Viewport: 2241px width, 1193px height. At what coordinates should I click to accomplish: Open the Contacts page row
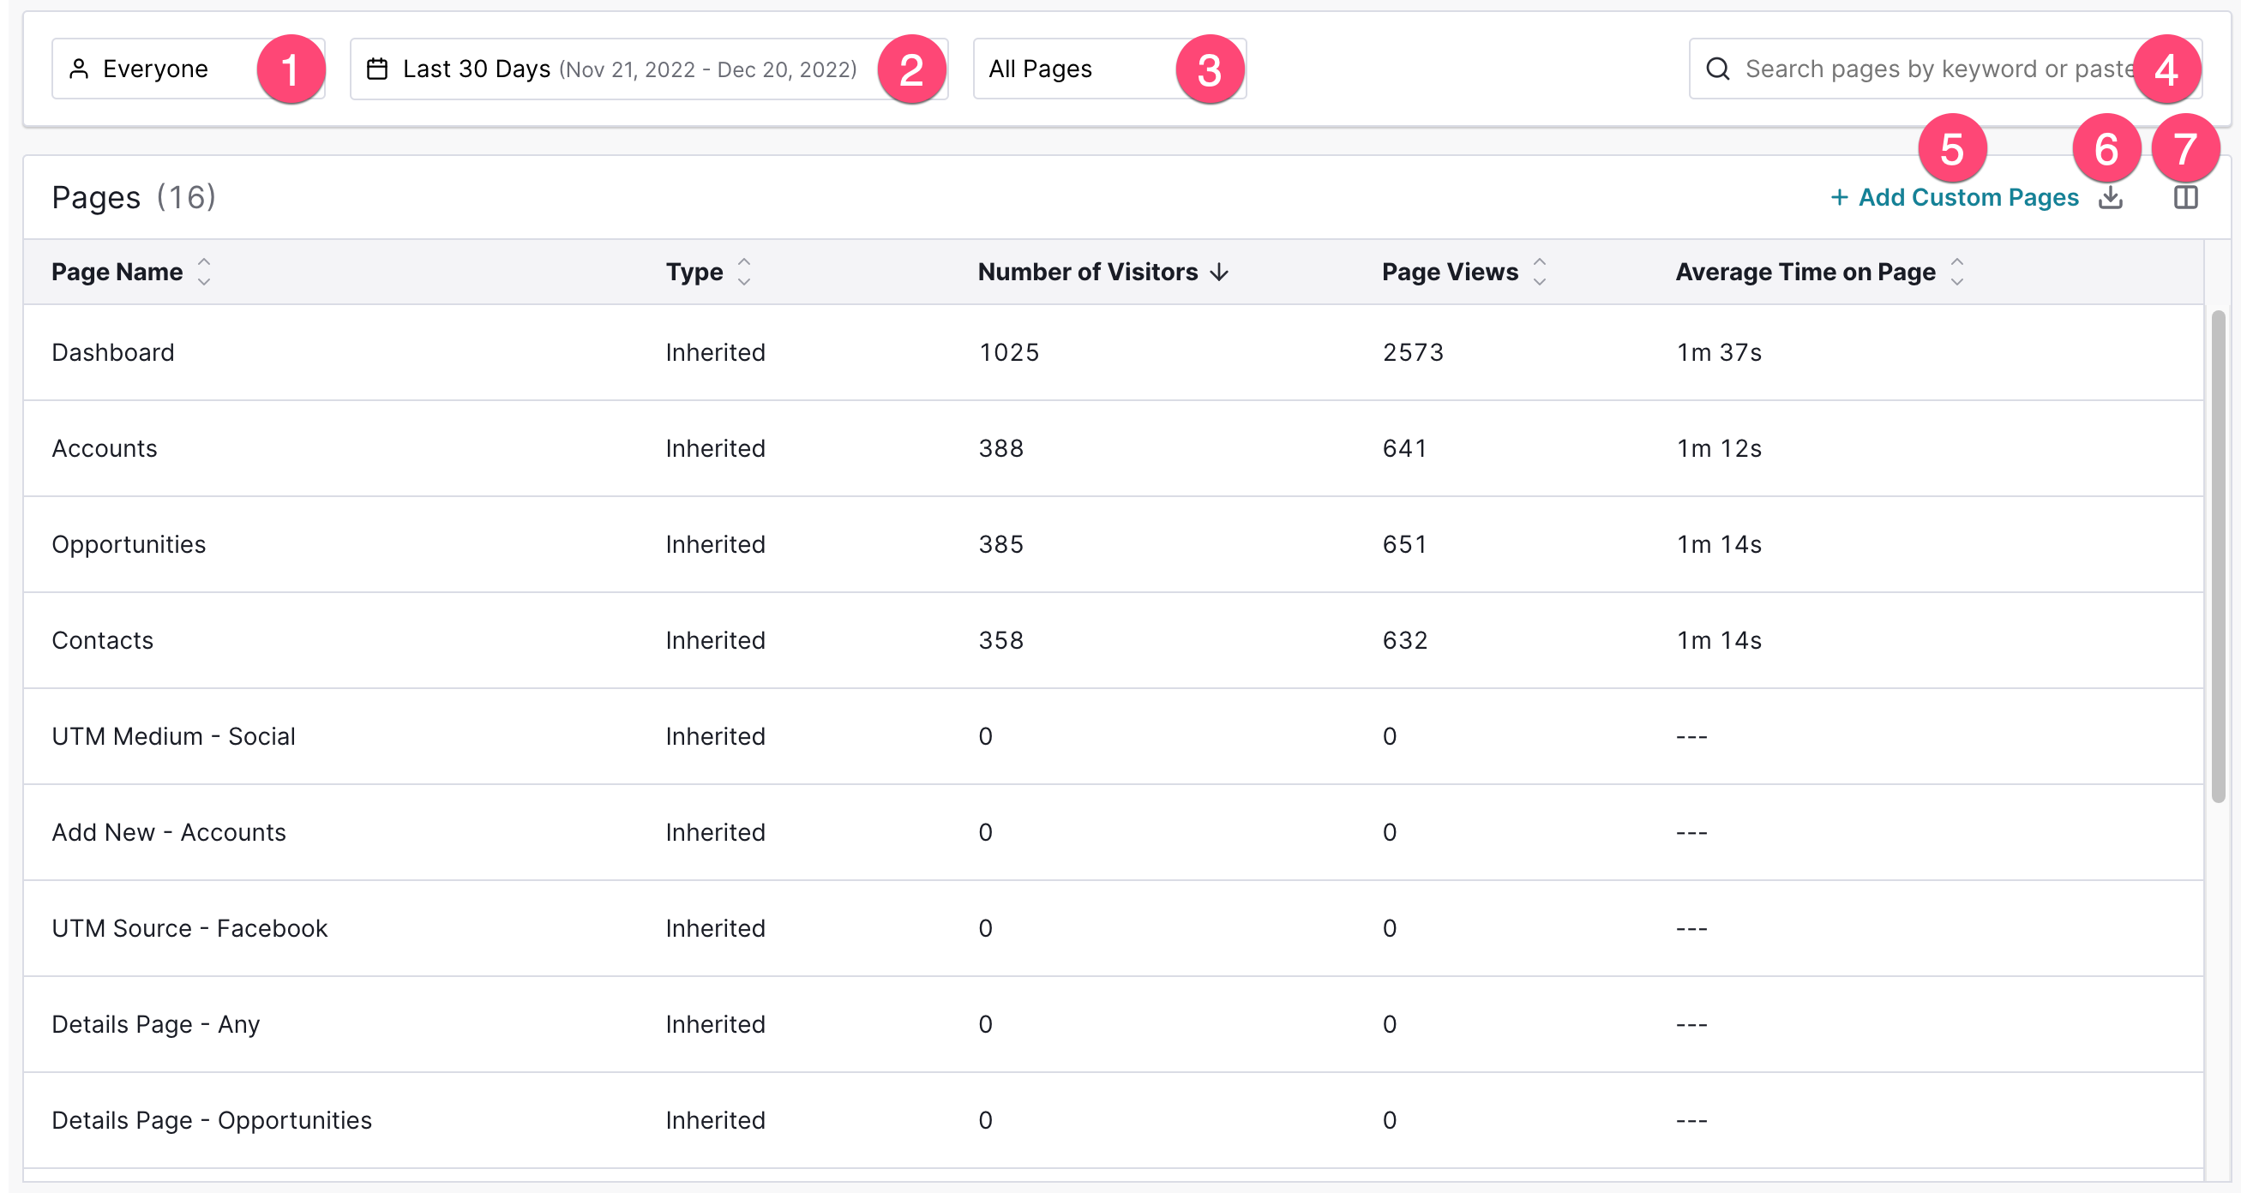pyautogui.click(x=1114, y=641)
